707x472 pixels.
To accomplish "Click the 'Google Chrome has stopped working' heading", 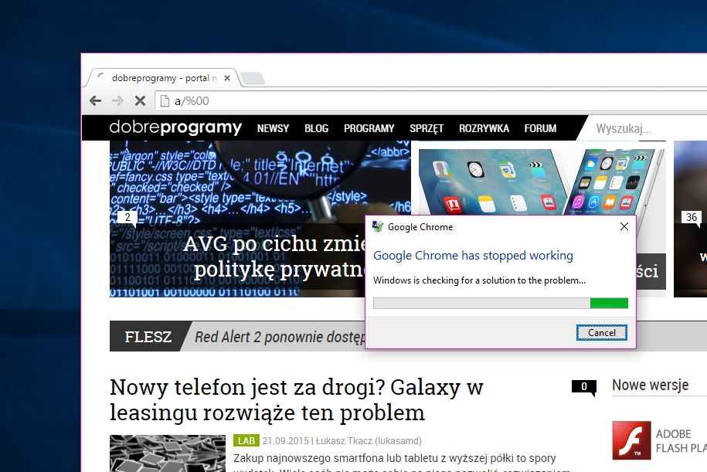I will (x=473, y=256).
